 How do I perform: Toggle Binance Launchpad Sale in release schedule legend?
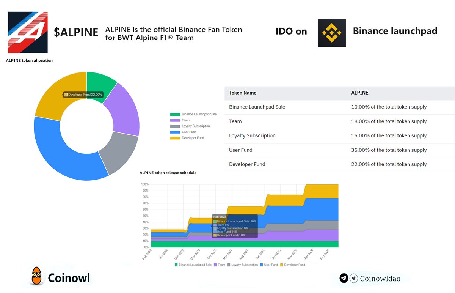pos(193,265)
